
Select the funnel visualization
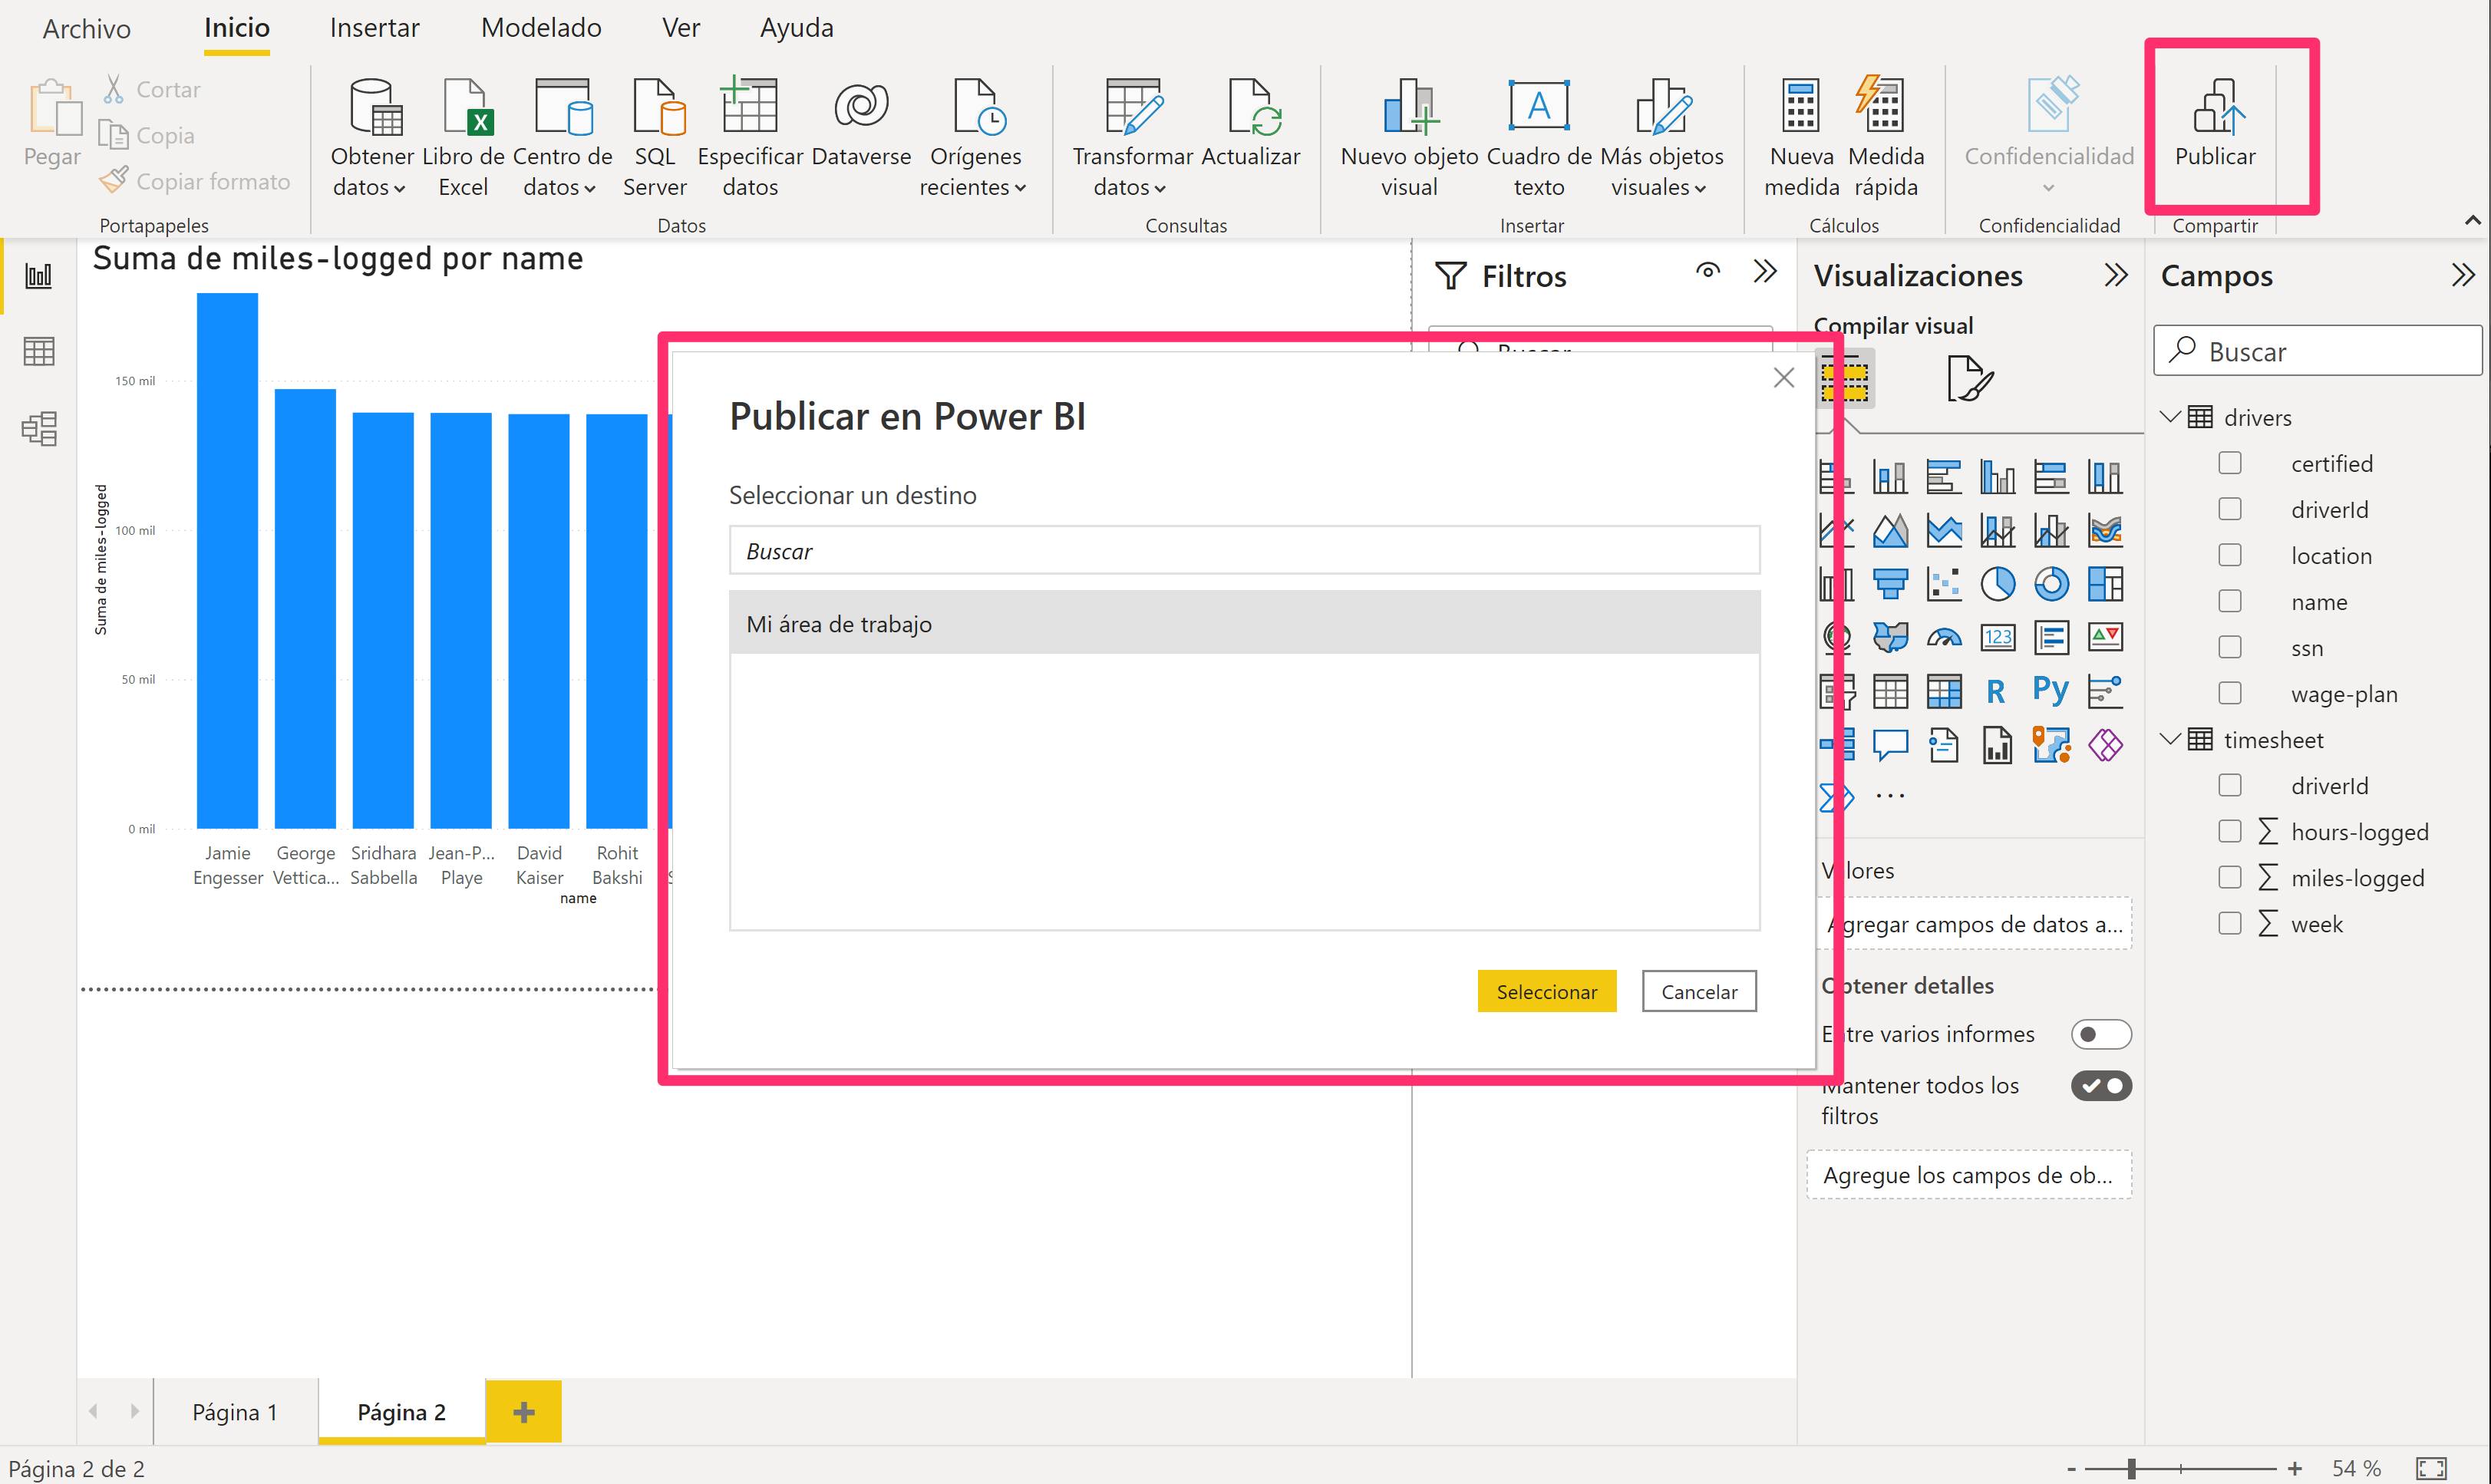pyautogui.click(x=1890, y=584)
